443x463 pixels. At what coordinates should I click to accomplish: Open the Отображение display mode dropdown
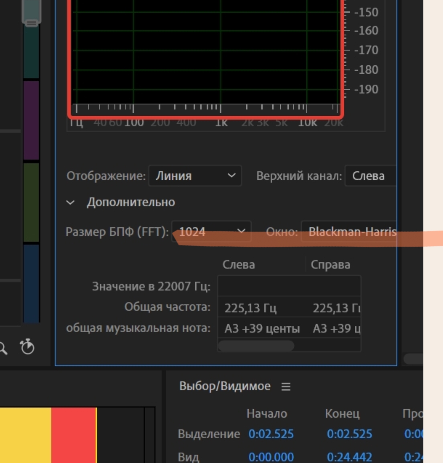tap(195, 176)
